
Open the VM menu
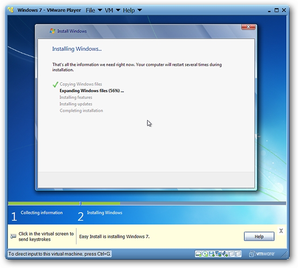pos(113,10)
